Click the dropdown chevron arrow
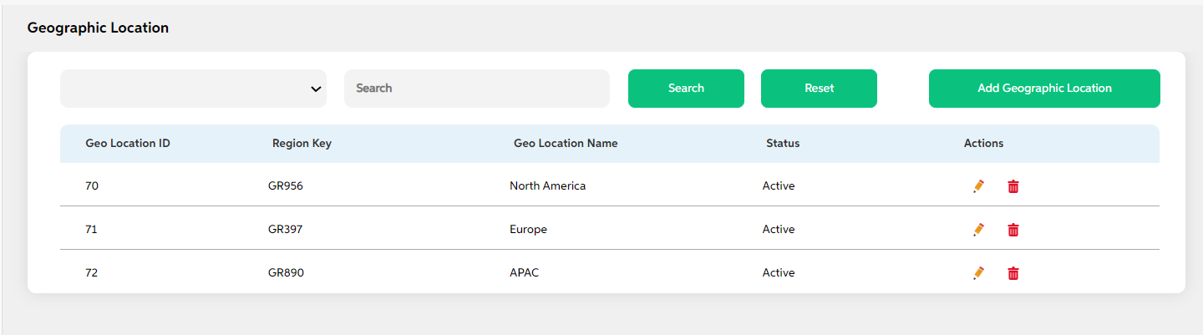This screenshot has height=335, width=1203. (x=316, y=89)
